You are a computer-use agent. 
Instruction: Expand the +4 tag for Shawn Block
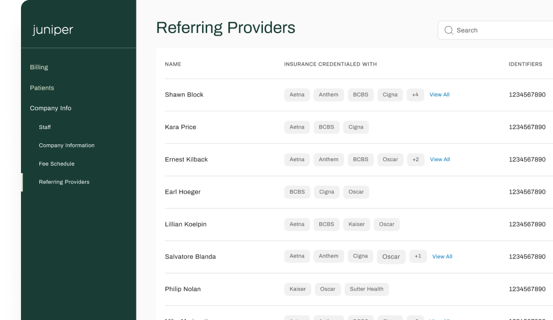pos(415,94)
